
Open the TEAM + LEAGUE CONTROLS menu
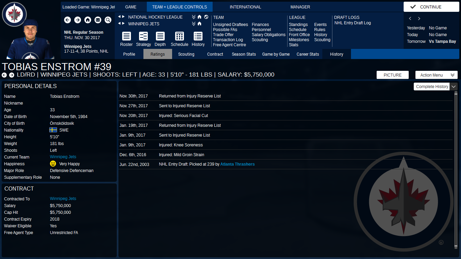point(180,7)
